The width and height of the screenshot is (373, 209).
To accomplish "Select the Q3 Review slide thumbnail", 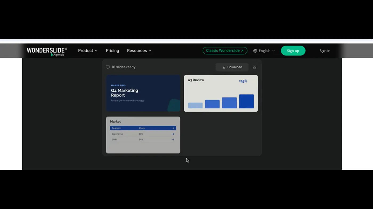I will tap(221, 93).
